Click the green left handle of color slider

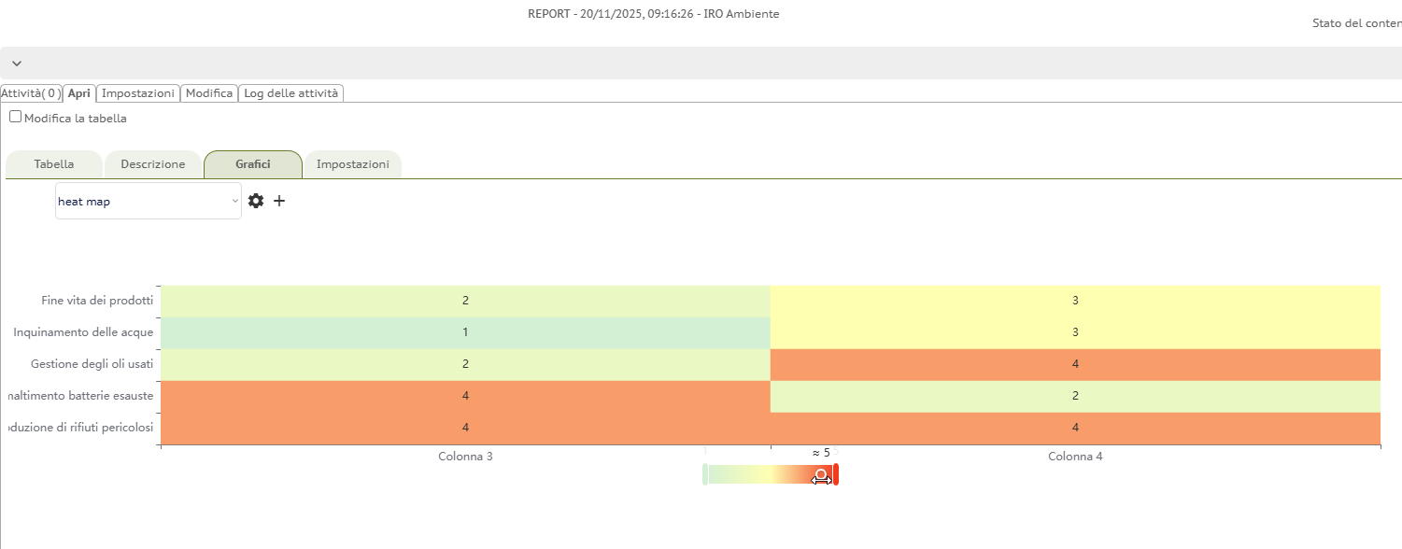click(x=705, y=474)
